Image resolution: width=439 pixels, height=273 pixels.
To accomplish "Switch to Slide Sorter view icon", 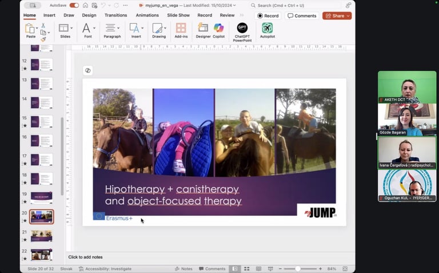I will (247, 268).
